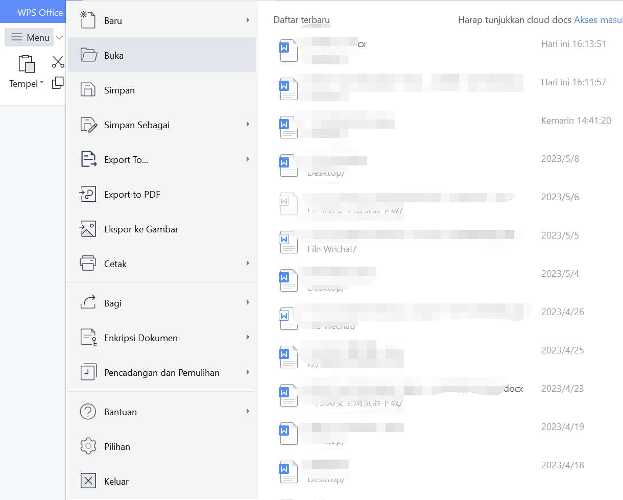Screen dimensions: 623x500
Task: Click the Tempel label under paste icon
Action: tap(23, 84)
